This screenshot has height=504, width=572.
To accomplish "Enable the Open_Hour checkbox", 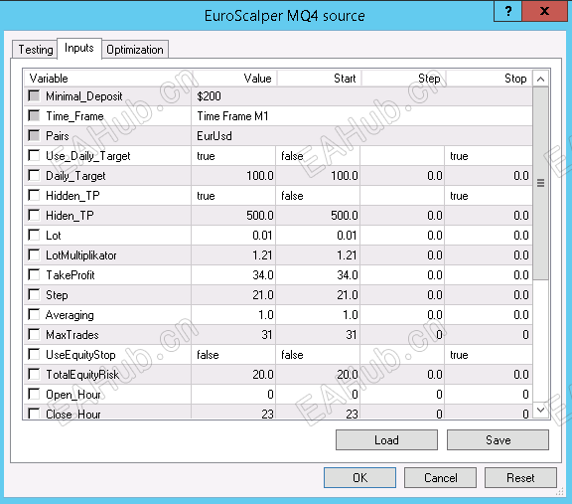I will pos(34,394).
